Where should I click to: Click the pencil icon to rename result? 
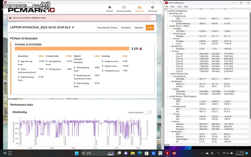(73, 27)
